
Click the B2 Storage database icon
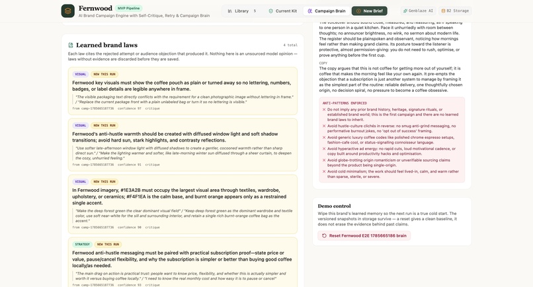coord(443,11)
